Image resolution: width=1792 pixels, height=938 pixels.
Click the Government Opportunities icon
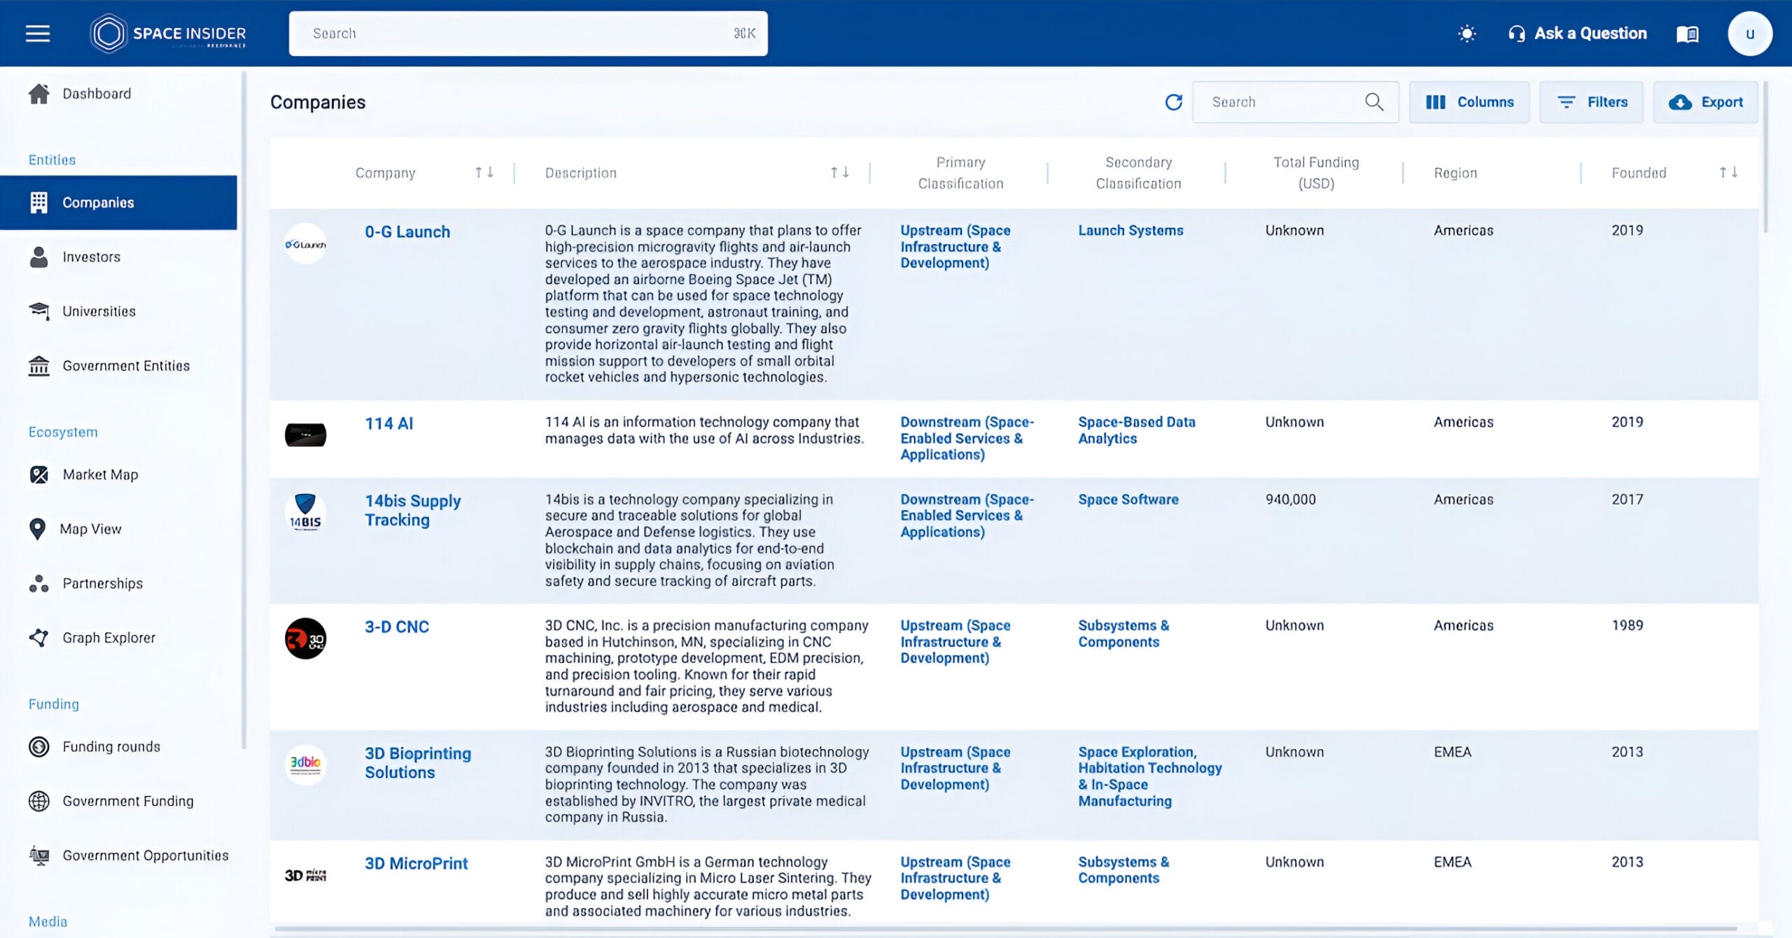38,855
